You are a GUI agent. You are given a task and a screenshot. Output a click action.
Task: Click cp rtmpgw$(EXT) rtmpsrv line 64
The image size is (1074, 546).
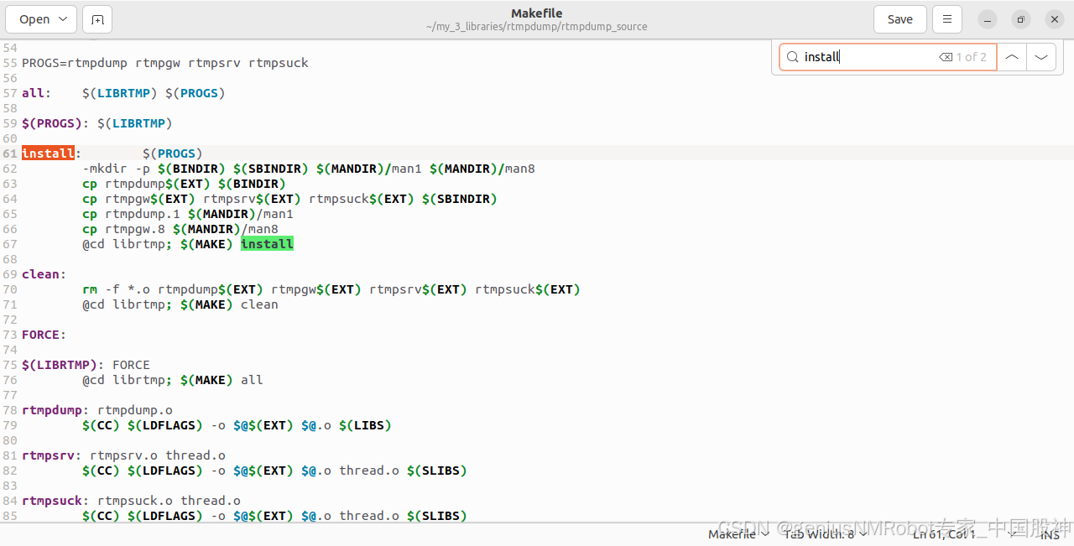(x=289, y=199)
